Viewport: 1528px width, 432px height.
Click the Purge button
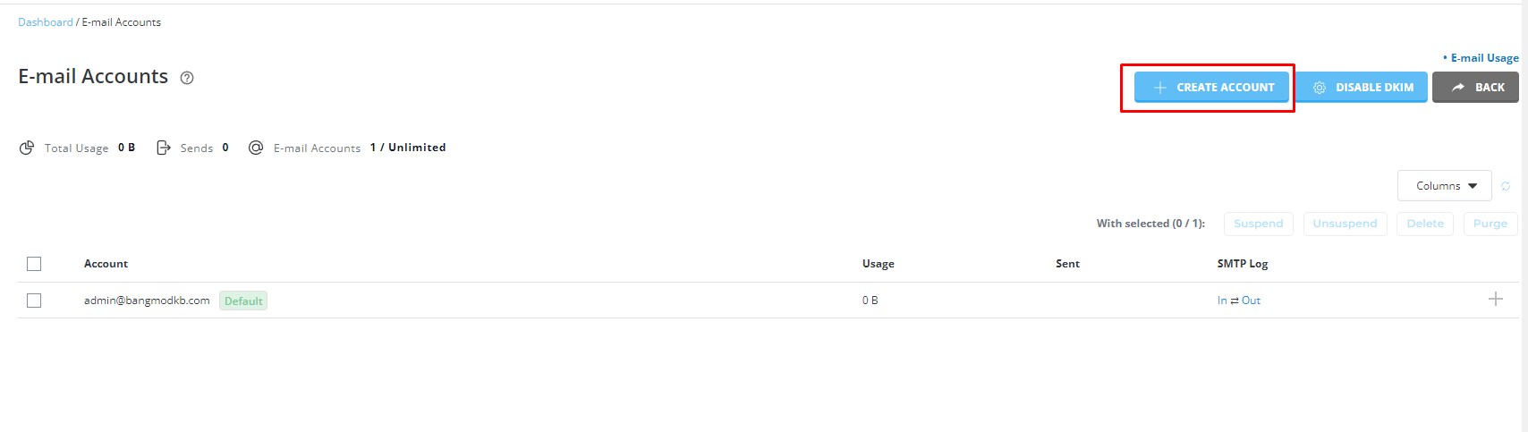pyautogui.click(x=1490, y=224)
